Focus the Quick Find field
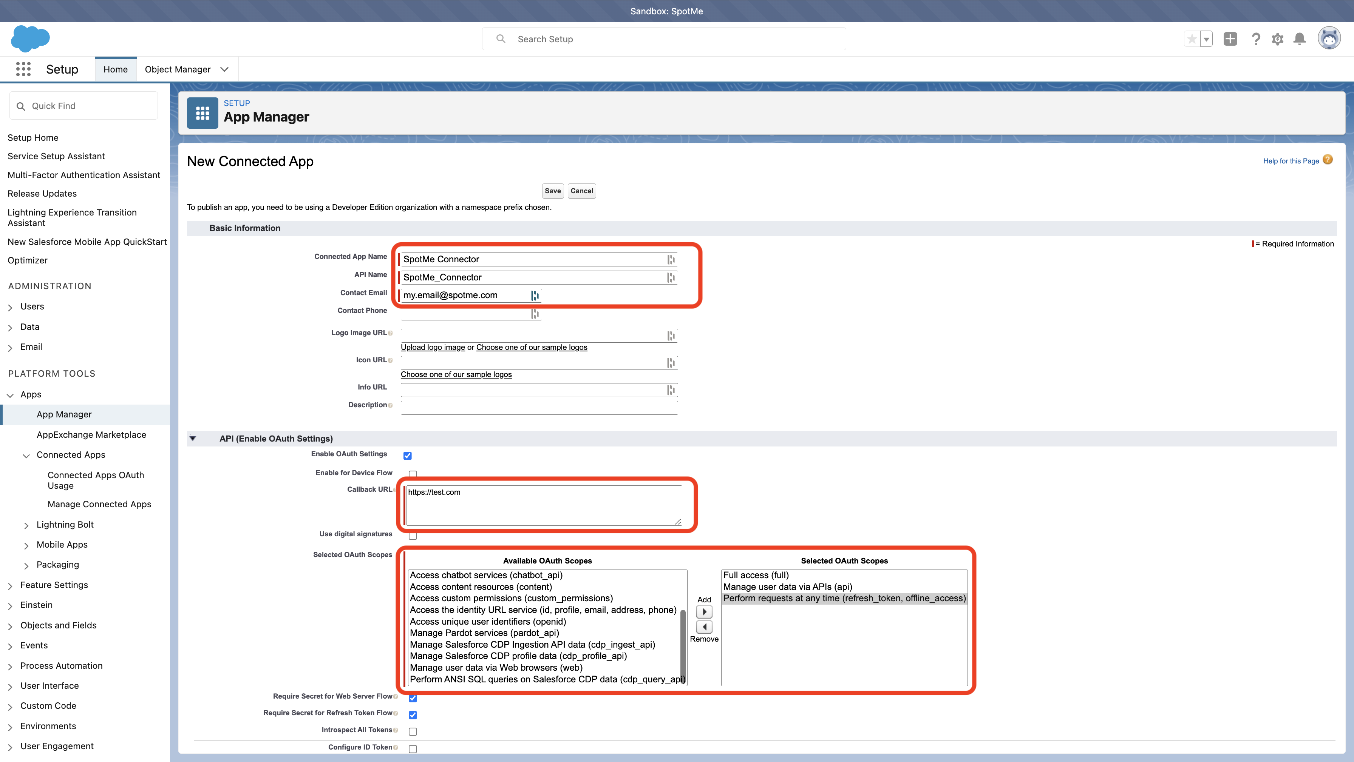This screenshot has width=1354, height=762. tap(83, 106)
